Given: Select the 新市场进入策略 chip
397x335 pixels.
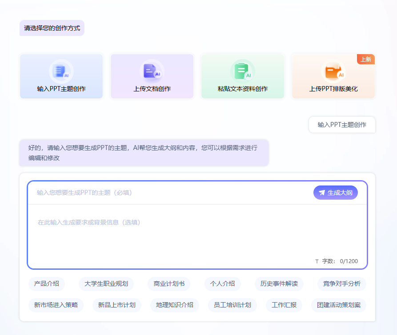Looking at the screenshot, I should [56, 305].
